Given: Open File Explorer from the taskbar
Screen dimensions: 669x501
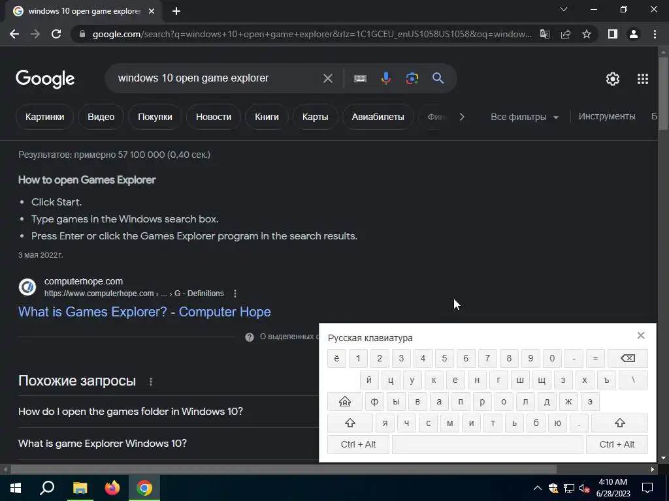Looking at the screenshot, I should [x=80, y=488].
